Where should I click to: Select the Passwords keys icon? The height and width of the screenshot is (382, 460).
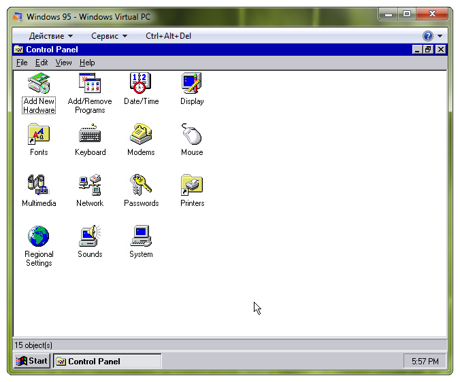click(x=141, y=185)
